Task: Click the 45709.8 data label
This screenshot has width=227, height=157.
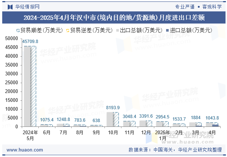Action: tap(30, 42)
